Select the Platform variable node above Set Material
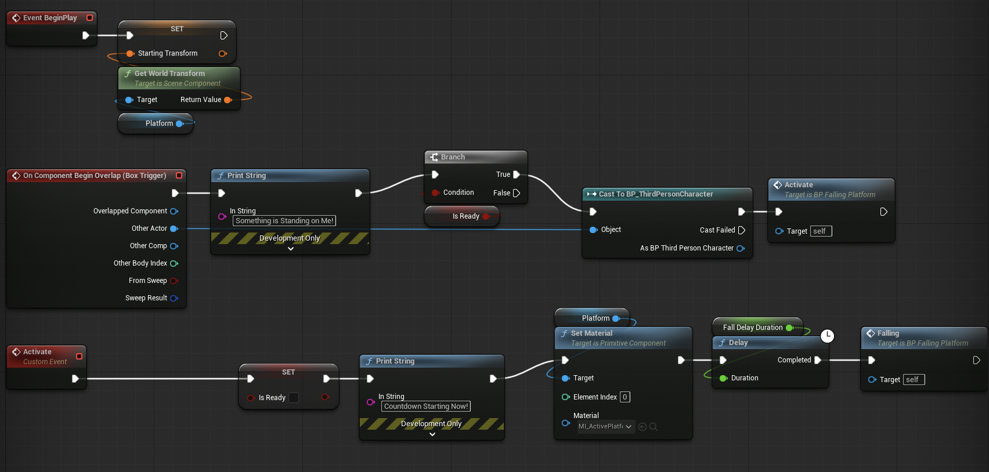The width and height of the screenshot is (989, 472). coord(592,318)
